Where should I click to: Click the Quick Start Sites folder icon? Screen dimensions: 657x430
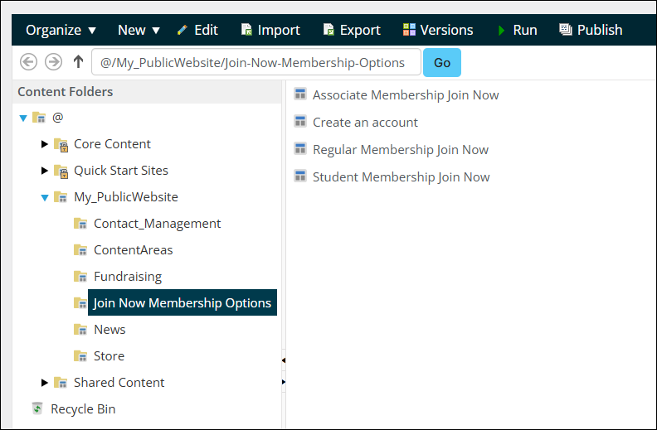[x=61, y=171]
